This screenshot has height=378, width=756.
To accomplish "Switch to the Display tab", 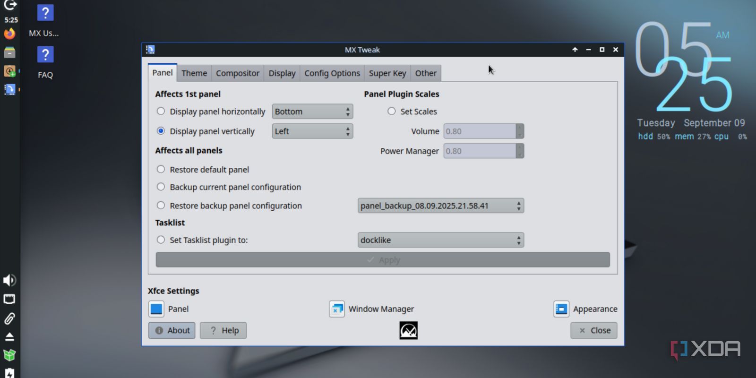I will tap(282, 73).
